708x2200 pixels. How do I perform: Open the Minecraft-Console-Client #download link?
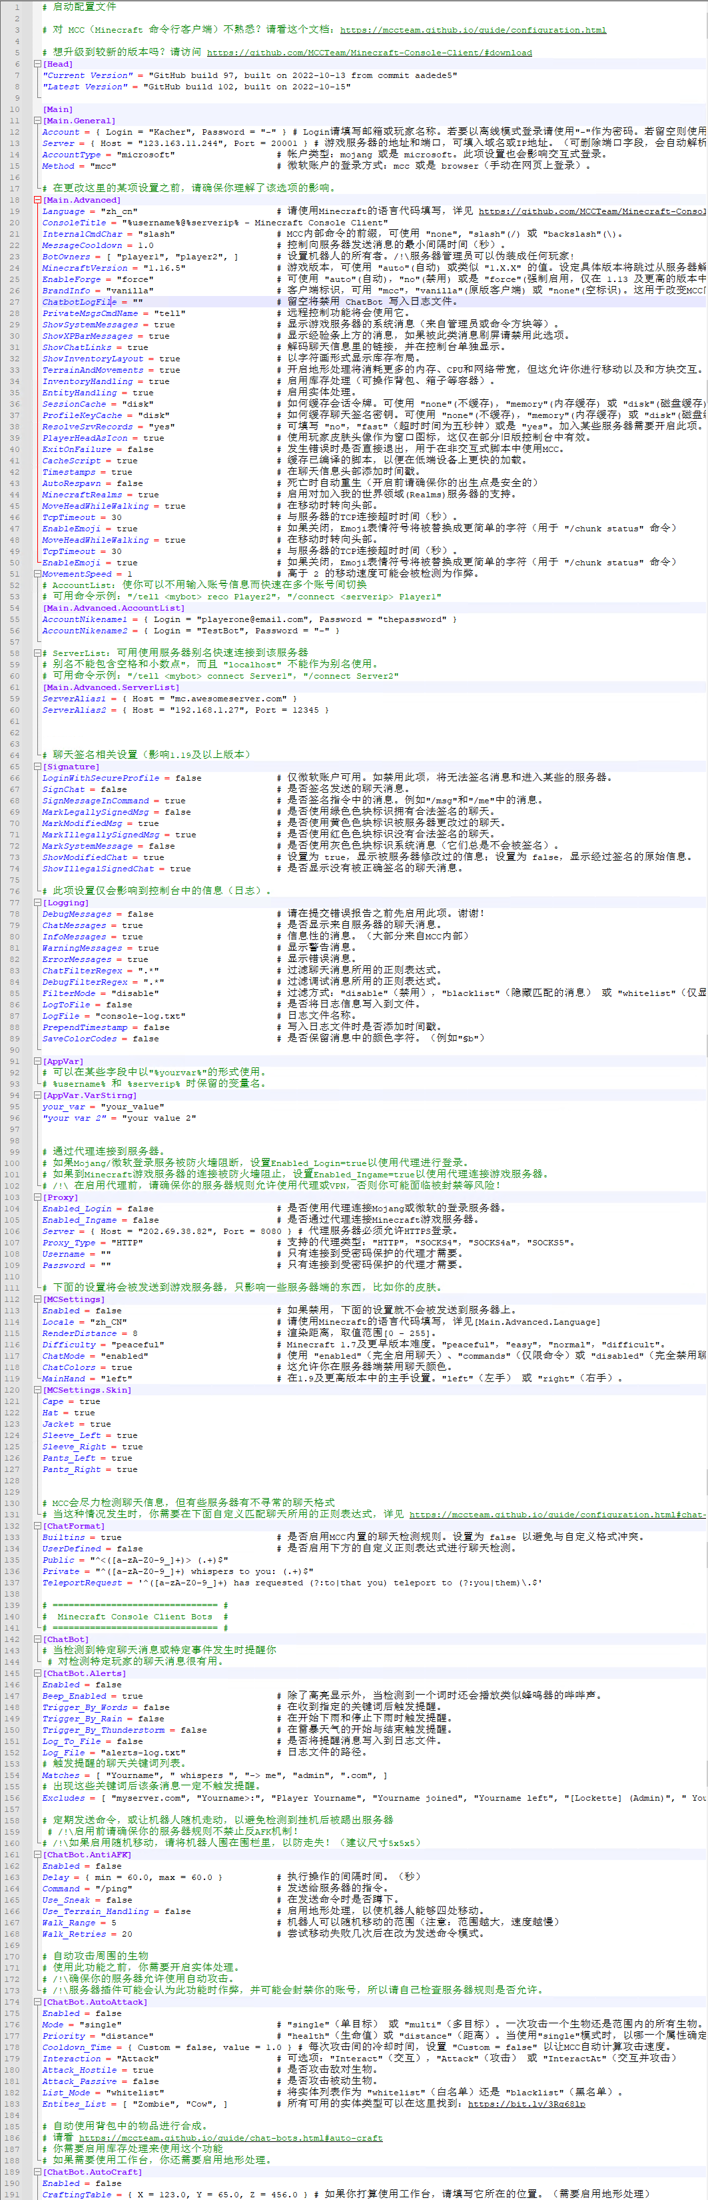click(x=370, y=52)
